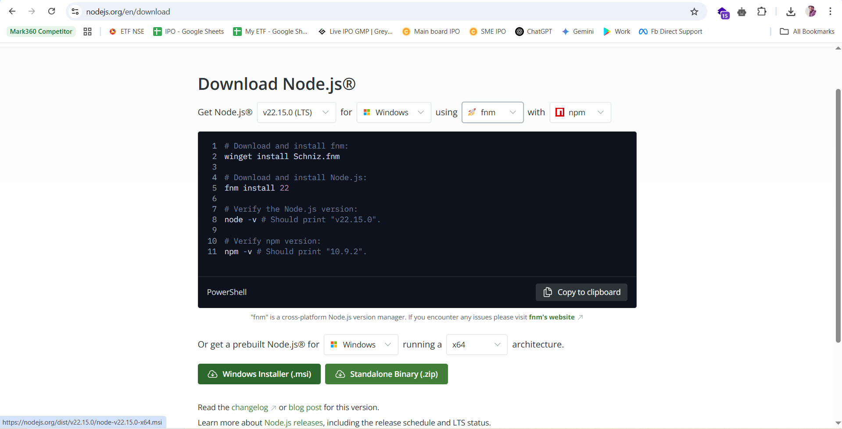Expand the npm package manager dropdown
This screenshot has width=842, height=429.
tap(580, 113)
